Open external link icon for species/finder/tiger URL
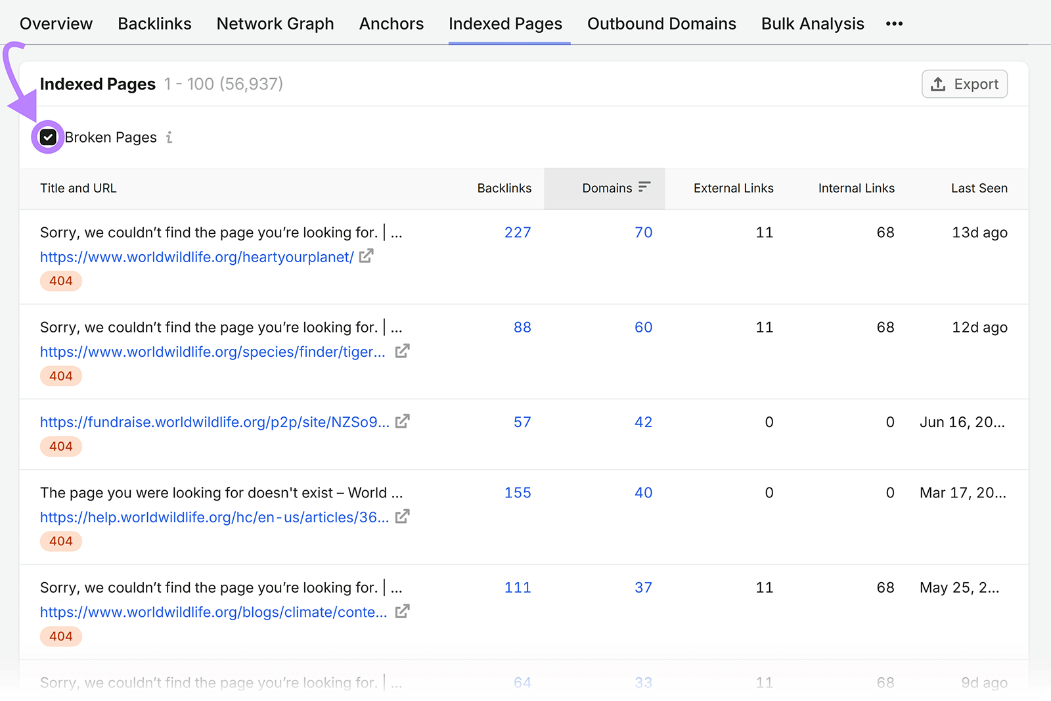Image resolution: width=1051 pixels, height=701 pixels. 403,351
